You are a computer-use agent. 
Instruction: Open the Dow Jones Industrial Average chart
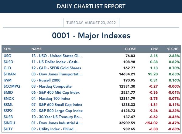(57, 123)
